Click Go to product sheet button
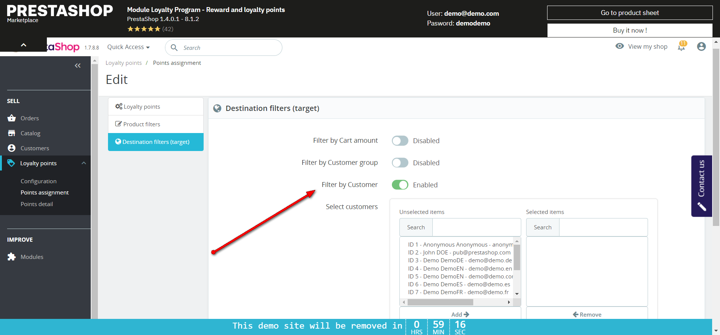The image size is (720, 335). (x=630, y=13)
